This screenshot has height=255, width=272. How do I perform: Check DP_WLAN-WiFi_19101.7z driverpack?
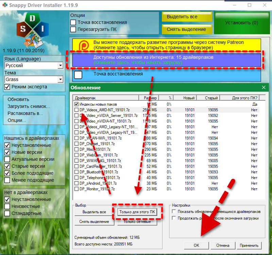coord(76,138)
